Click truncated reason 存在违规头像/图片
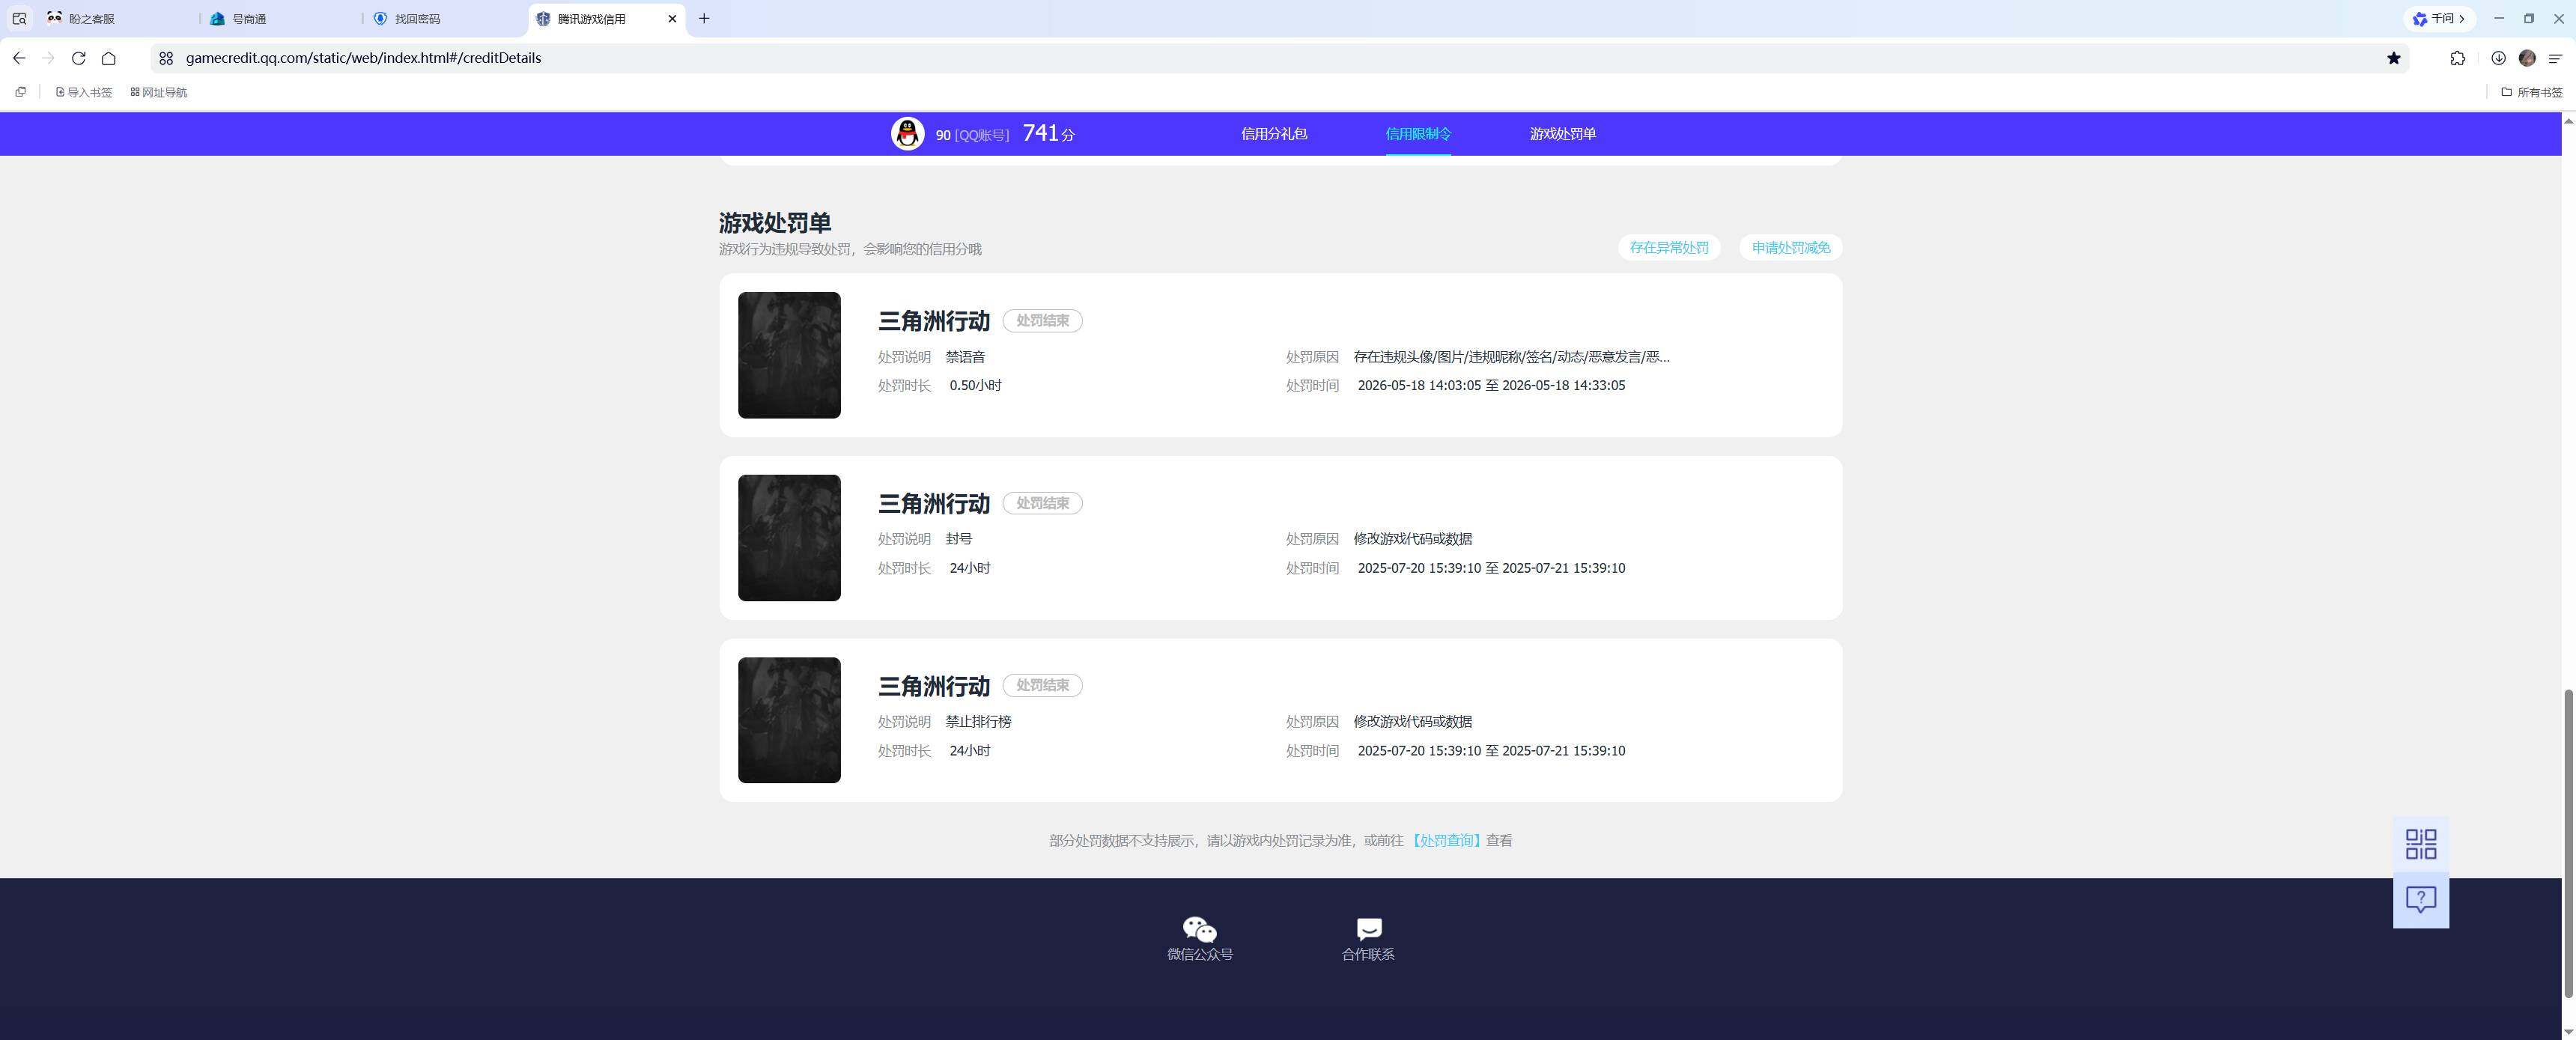 pos(1511,357)
